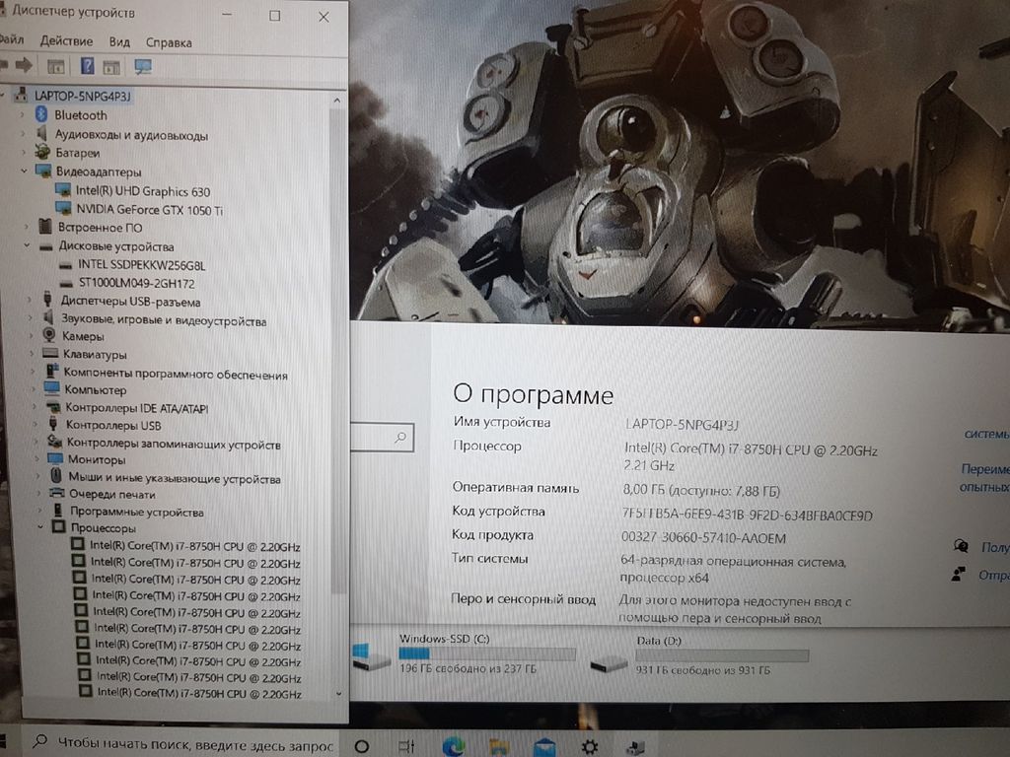Click the keyboard icon beside Клавиатуры
This screenshot has width=1010, height=757.
point(50,353)
